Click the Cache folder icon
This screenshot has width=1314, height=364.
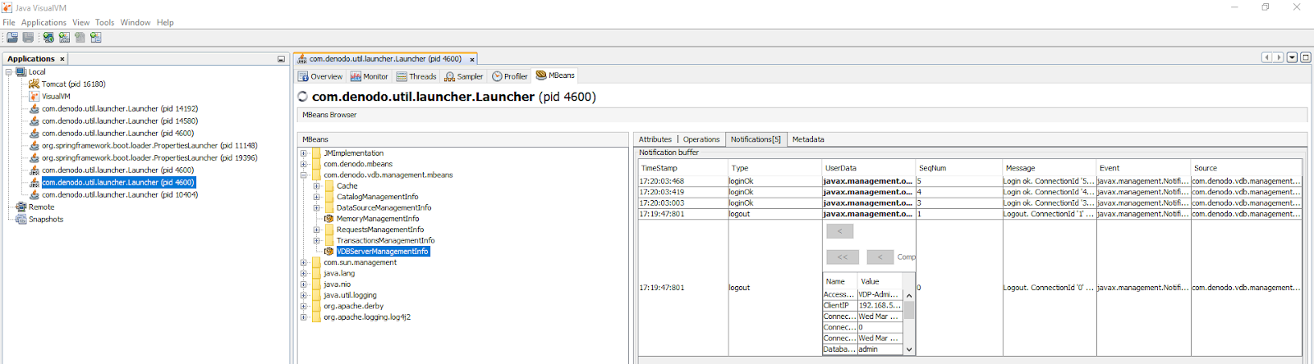point(328,186)
